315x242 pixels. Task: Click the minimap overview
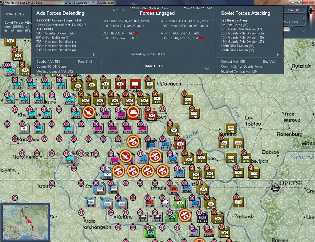coord(25,222)
